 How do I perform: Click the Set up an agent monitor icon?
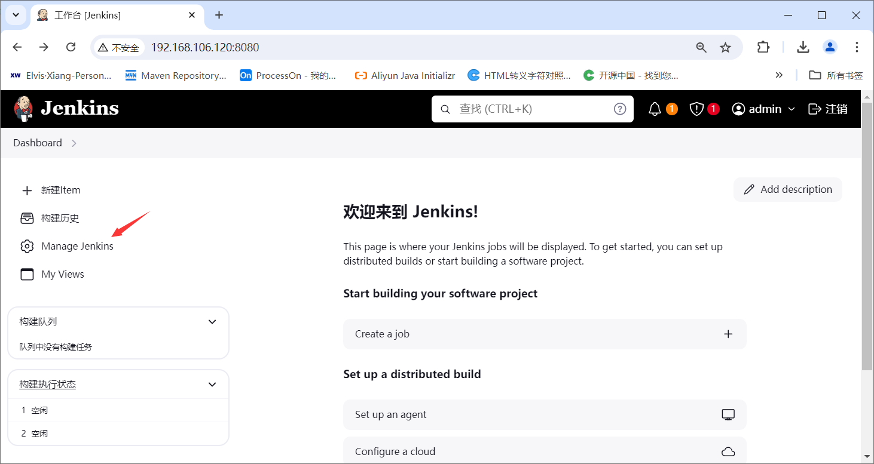coord(728,414)
